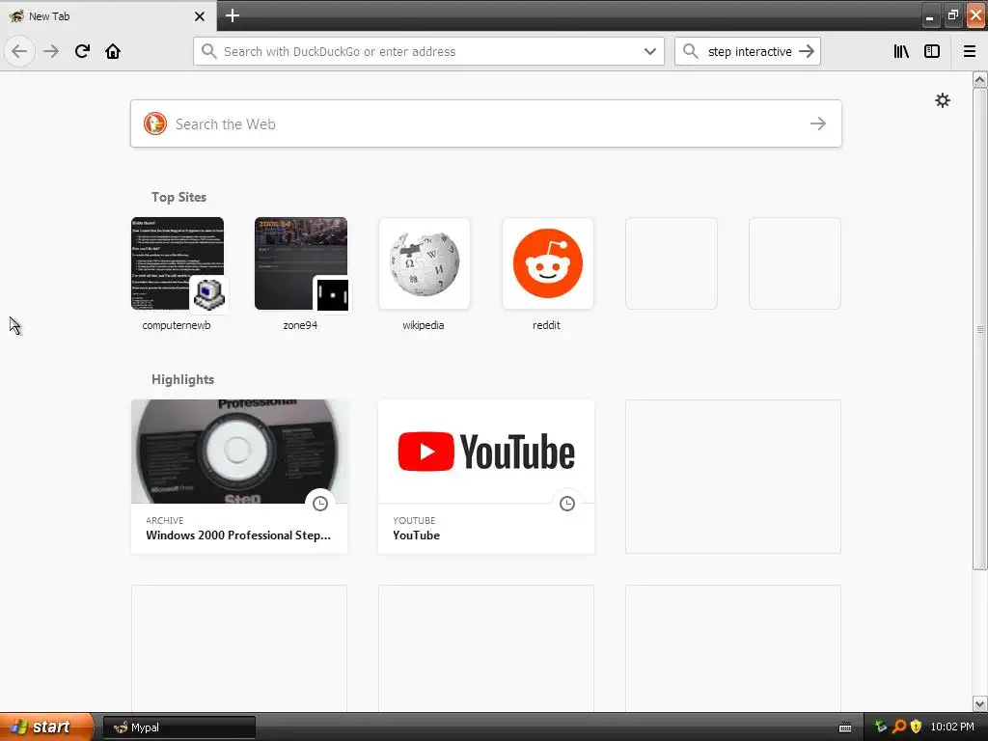Reload the current page
Image resolution: width=988 pixels, height=741 pixels.
(x=82, y=51)
